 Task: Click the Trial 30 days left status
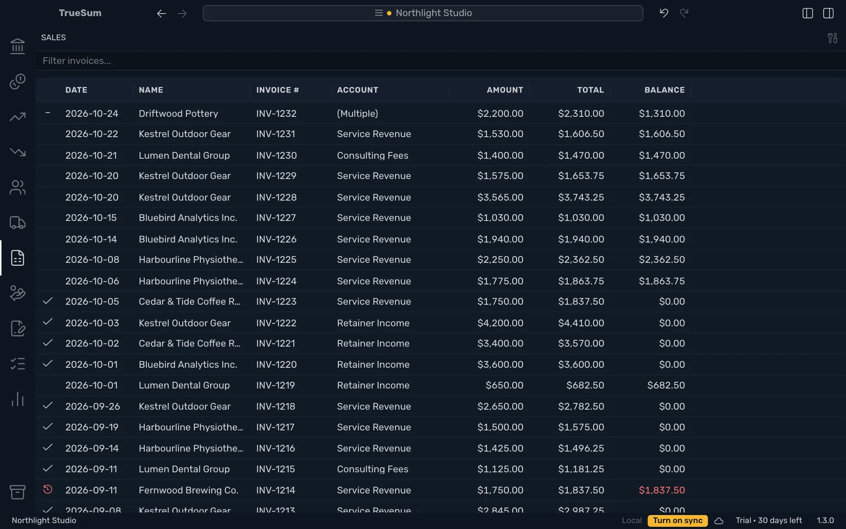tap(769, 521)
